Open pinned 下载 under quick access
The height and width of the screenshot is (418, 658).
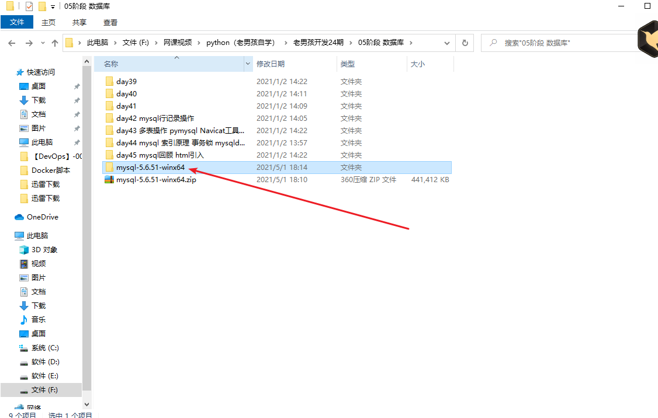click(39, 100)
